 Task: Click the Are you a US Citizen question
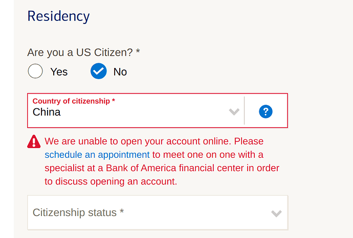pos(83,53)
